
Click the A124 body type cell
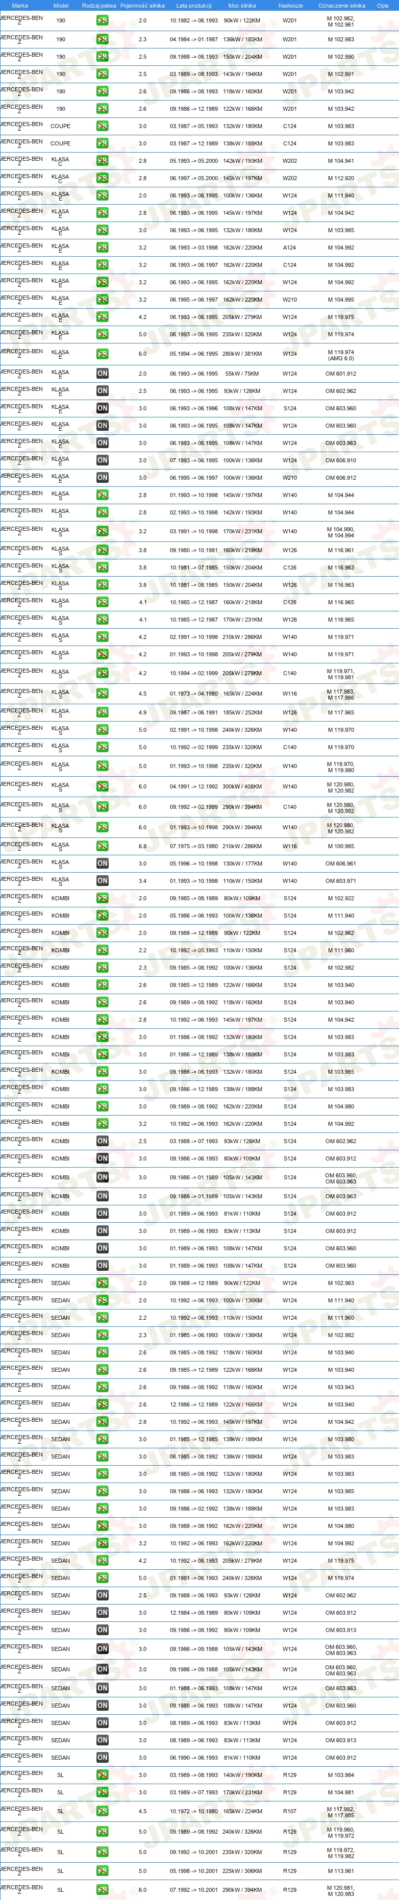coord(290,248)
